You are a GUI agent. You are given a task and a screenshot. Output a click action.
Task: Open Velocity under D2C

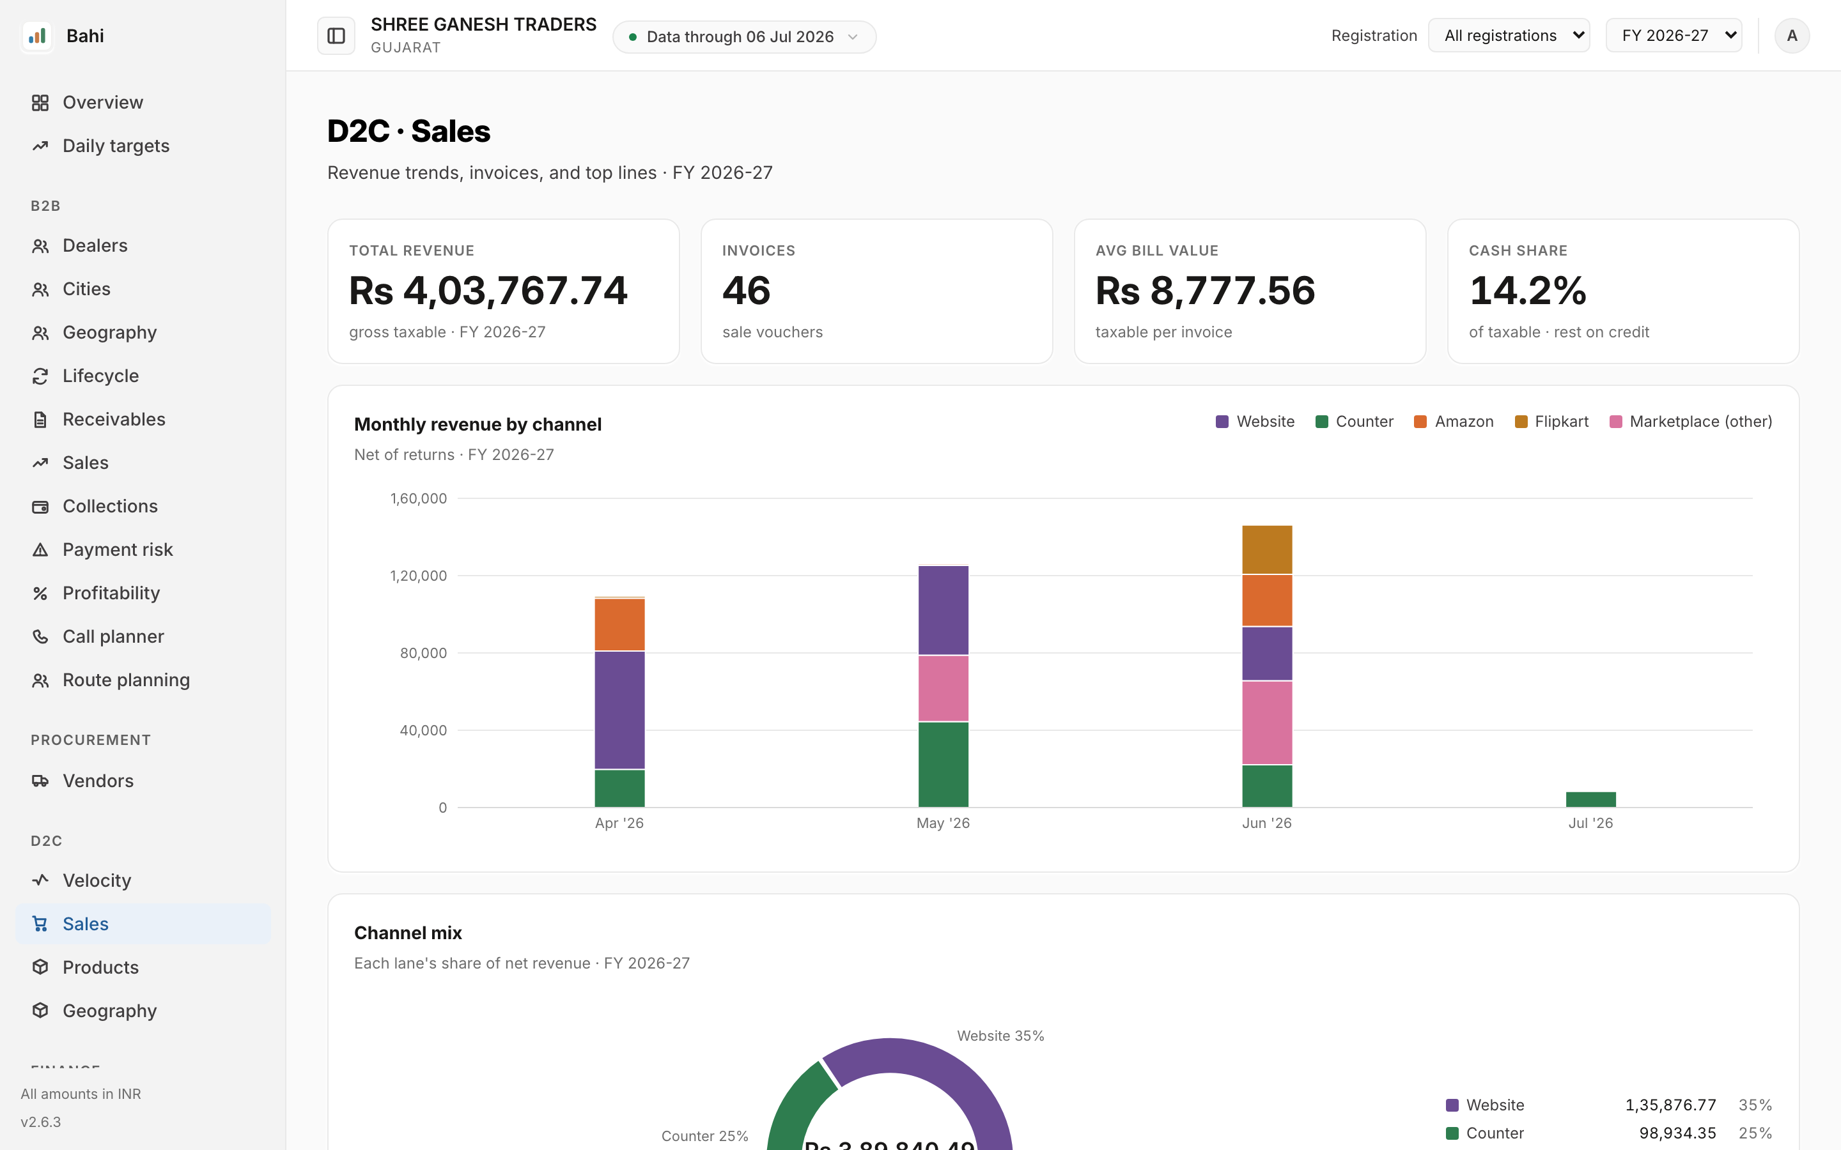(143, 880)
